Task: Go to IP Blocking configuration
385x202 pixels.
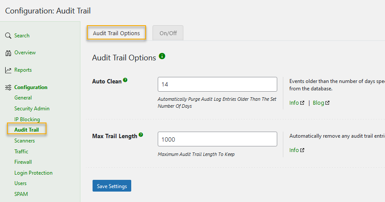Action: [x=27, y=119]
